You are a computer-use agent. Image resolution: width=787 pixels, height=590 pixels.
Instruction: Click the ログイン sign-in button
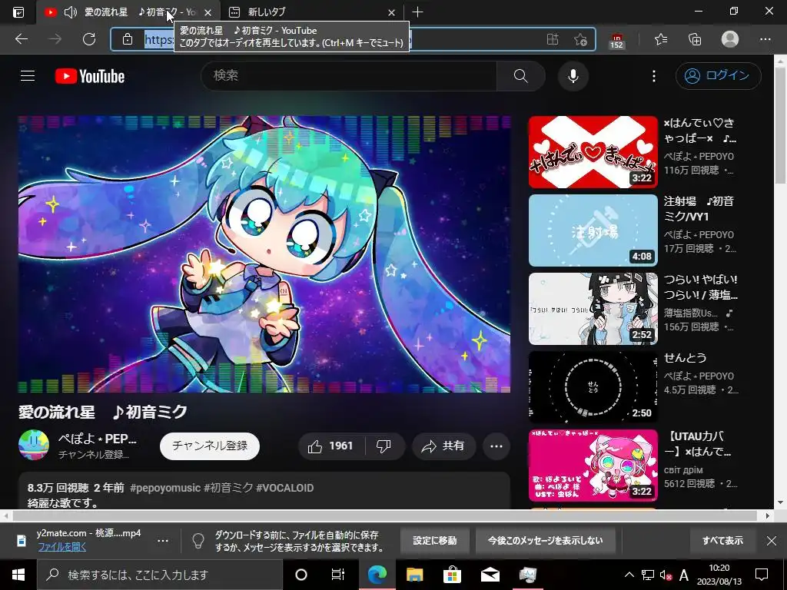tap(719, 76)
